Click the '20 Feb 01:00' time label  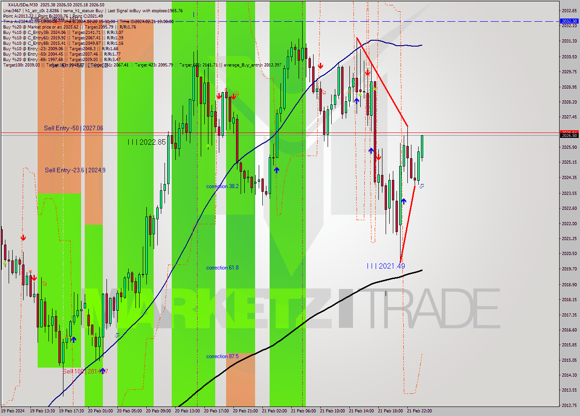pos(101,411)
